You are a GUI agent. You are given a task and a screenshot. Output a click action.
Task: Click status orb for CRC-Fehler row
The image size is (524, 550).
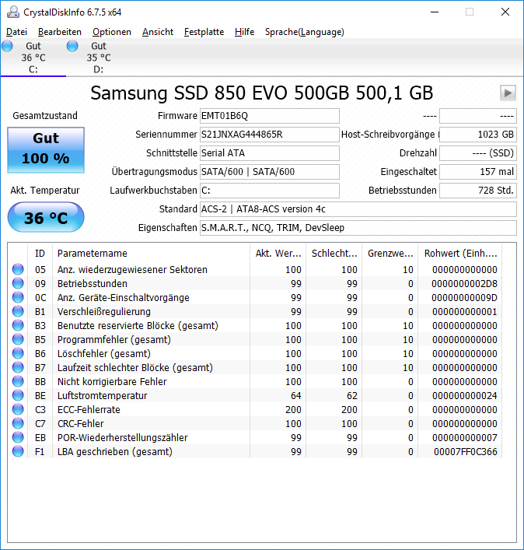coord(18,424)
